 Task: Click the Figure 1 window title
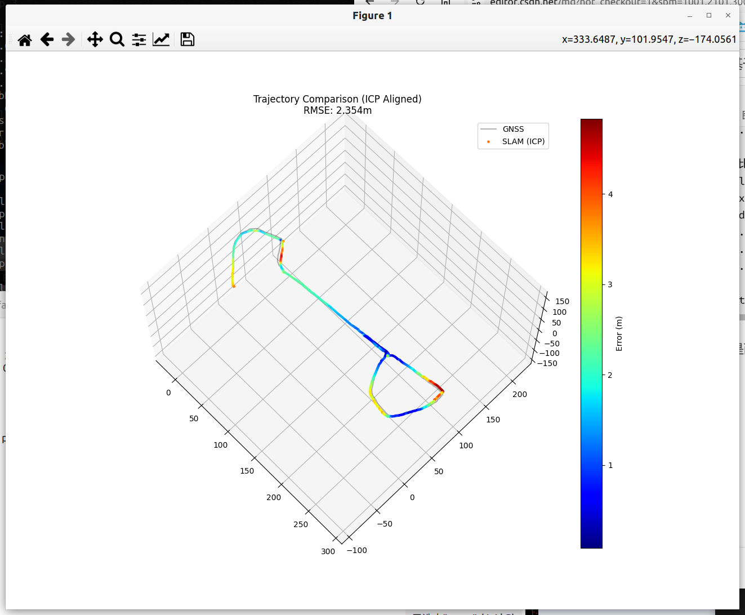coord(372,16)
